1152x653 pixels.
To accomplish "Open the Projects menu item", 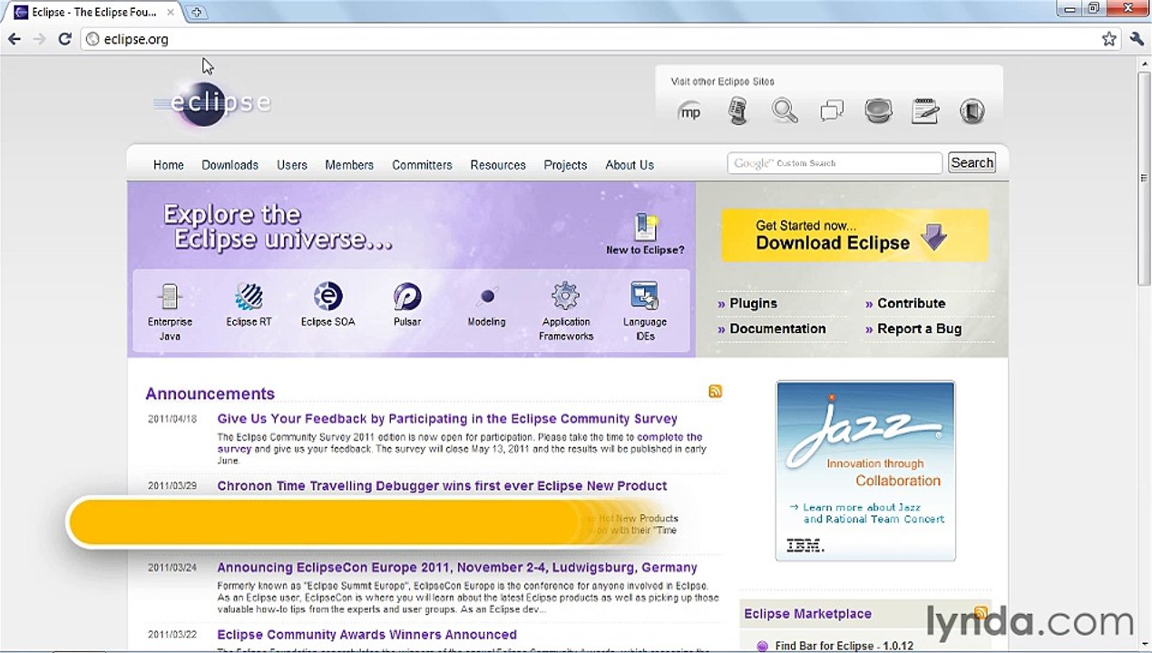I will [x=565, y=165].
